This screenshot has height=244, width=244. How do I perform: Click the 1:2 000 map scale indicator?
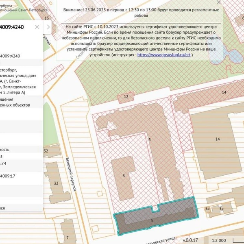[219, 240]
